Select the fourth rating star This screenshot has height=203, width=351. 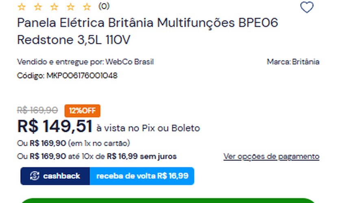(x=70, y=6)
